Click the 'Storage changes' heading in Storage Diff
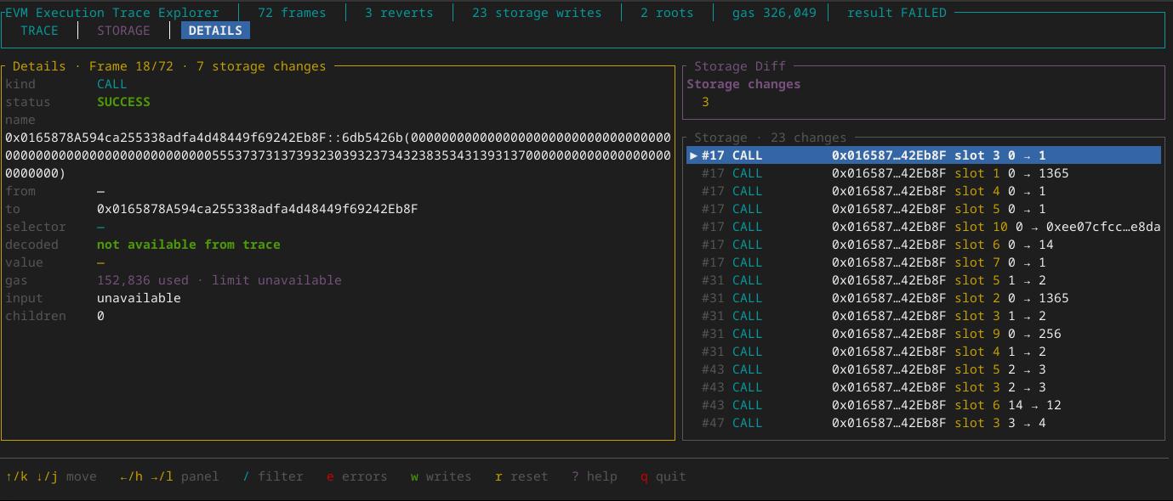This screenshot has height=501, width=1173. (x=743, y=84)
